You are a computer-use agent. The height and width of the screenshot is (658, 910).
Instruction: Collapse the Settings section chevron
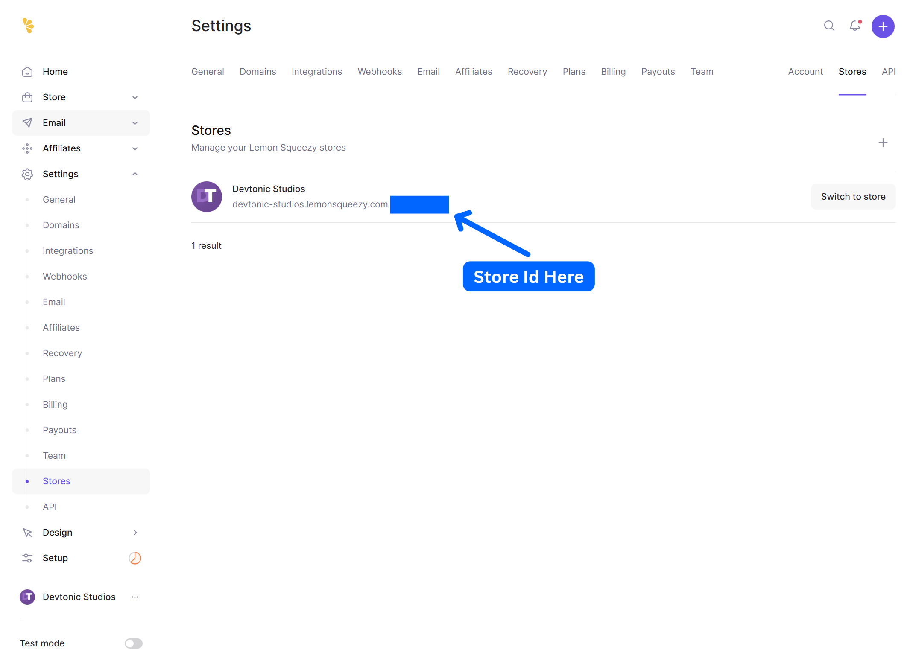135,174
